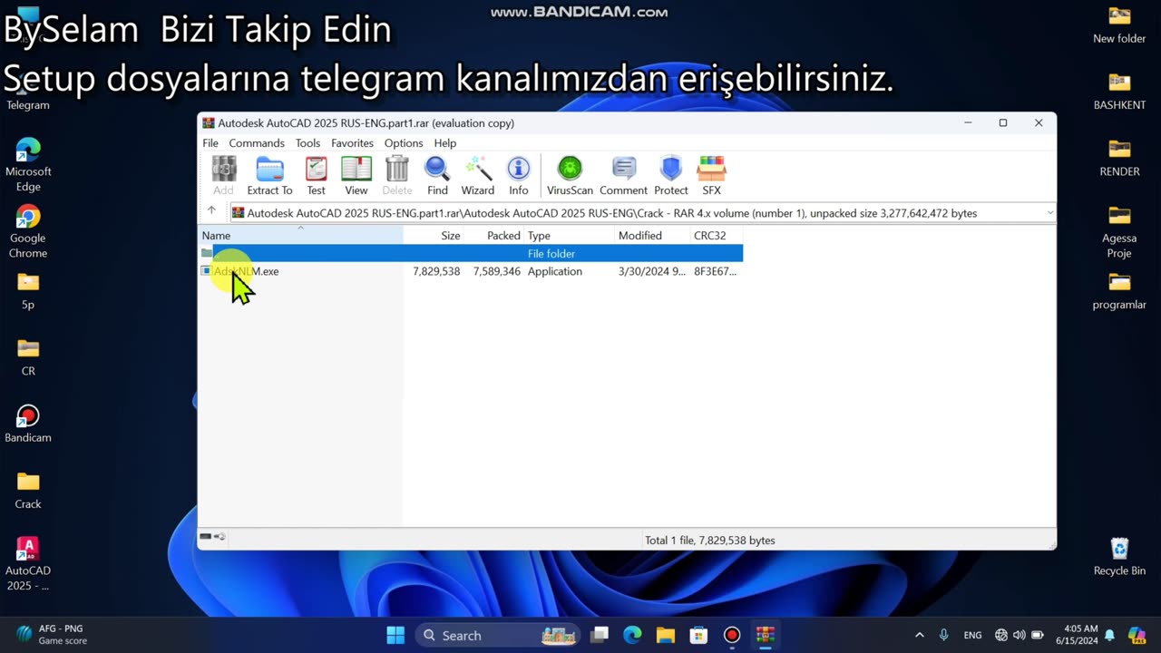1161x653 pixels.
Task: Click the ENG language indicator
Action: pyautogui.click(x=972, y=635)
